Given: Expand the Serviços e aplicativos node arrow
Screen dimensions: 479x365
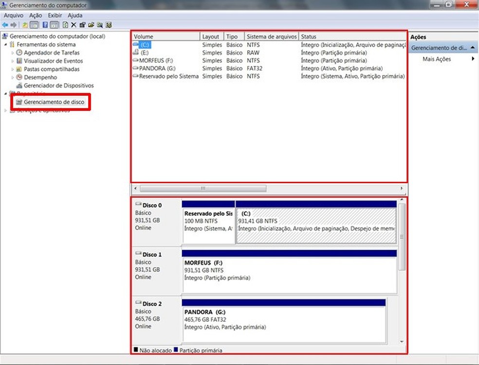Looking at the screenshot, I should [x=5, y=110].
